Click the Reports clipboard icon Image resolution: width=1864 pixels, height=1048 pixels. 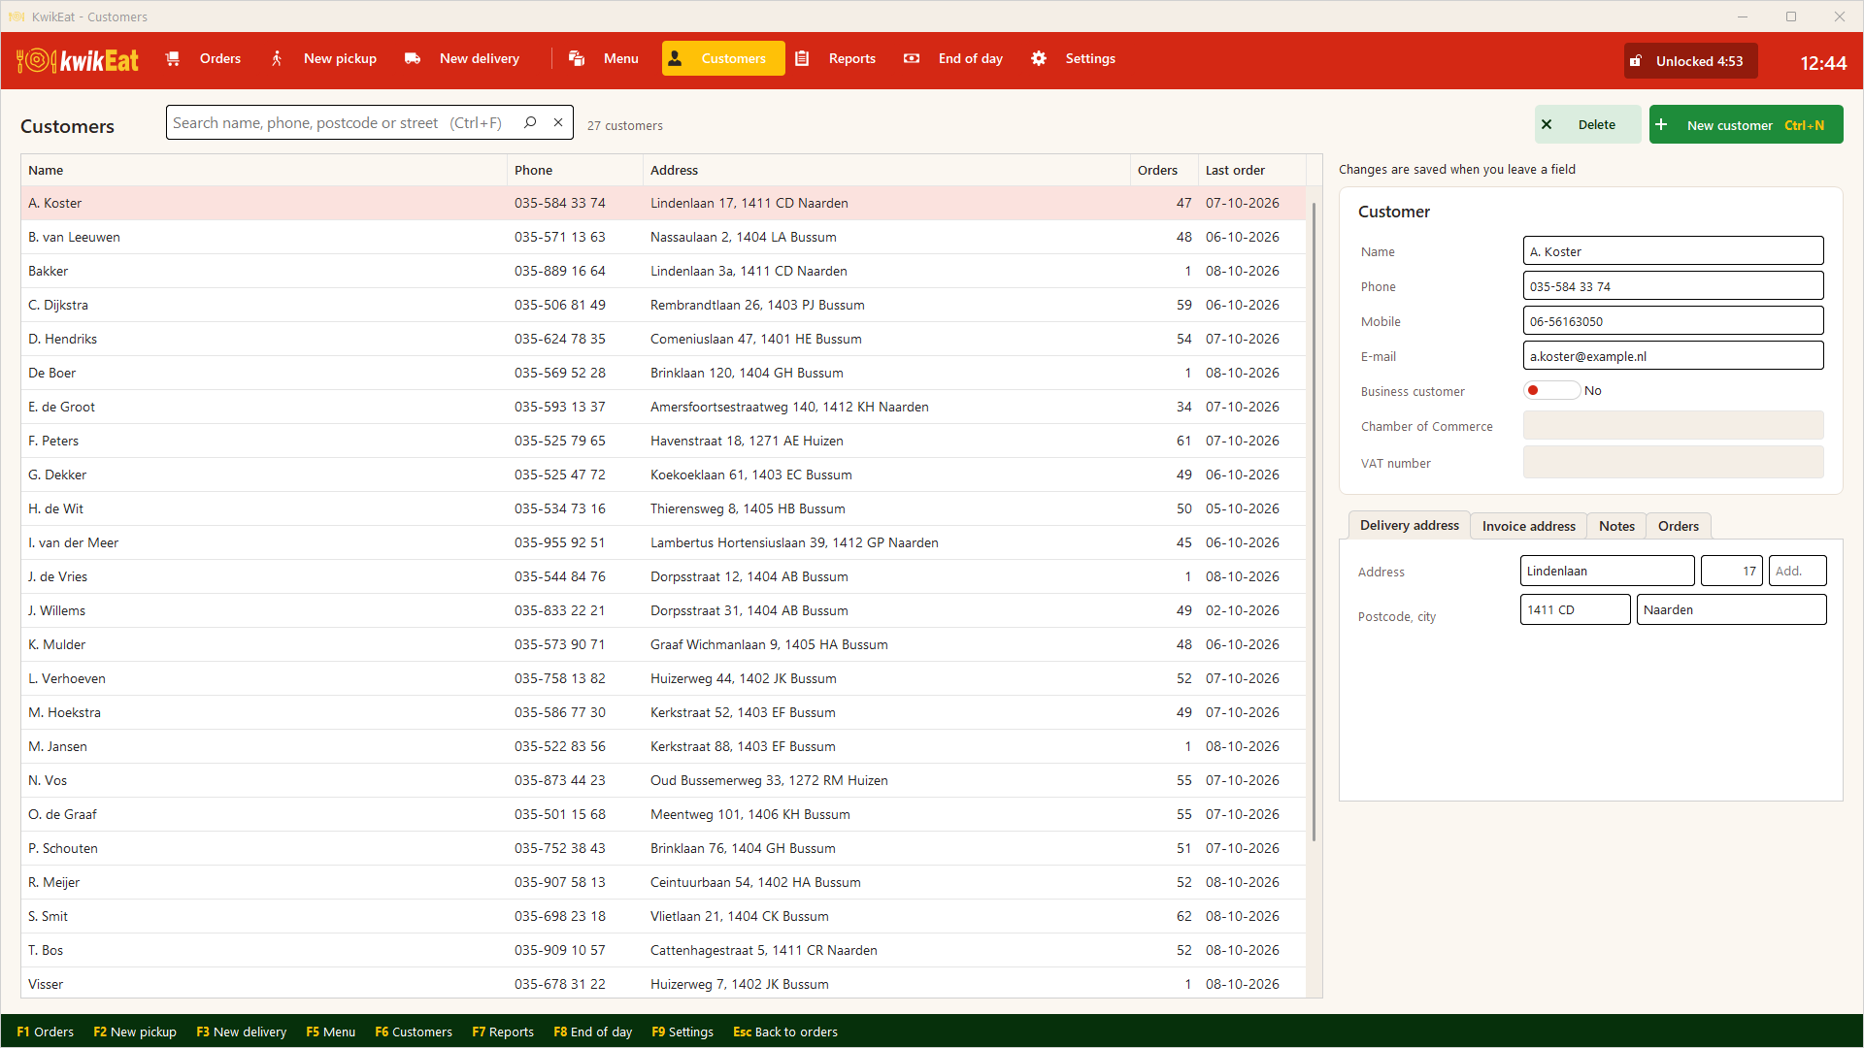point(802,59)
